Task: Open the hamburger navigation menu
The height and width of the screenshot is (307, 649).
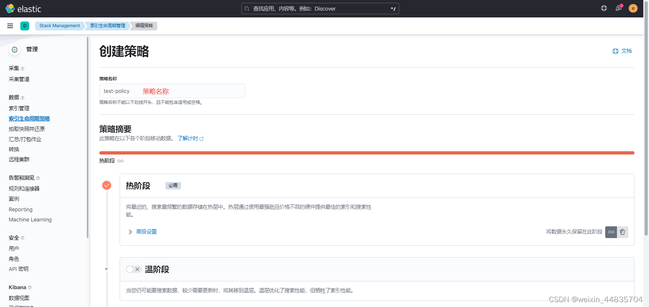Action: coord(10,26)
